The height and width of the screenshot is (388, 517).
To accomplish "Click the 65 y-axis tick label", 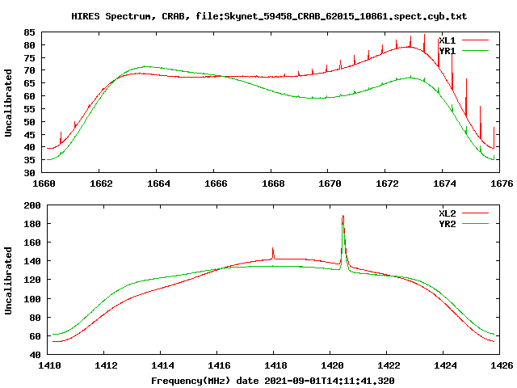I will 29,83.
